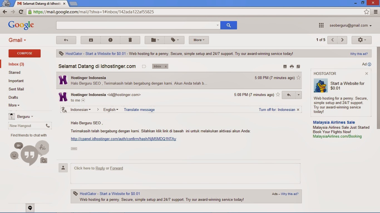Focus the Gmail search field
The height and width of the screenshot is (213, 380).
pyautogui.click(x=136, y=25)
